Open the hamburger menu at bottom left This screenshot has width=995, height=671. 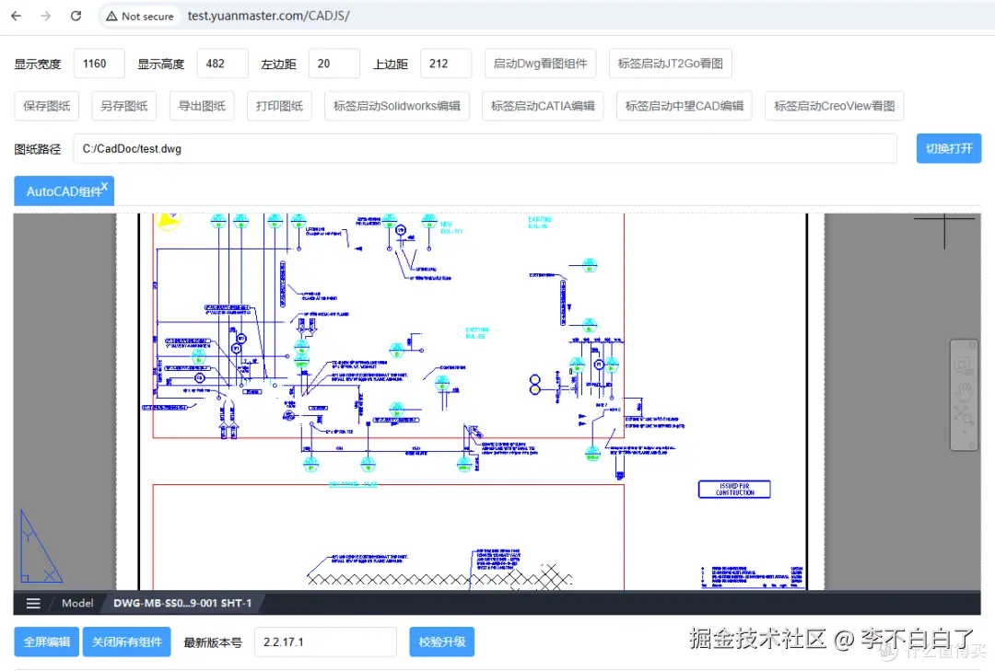(x=33, y=603)
